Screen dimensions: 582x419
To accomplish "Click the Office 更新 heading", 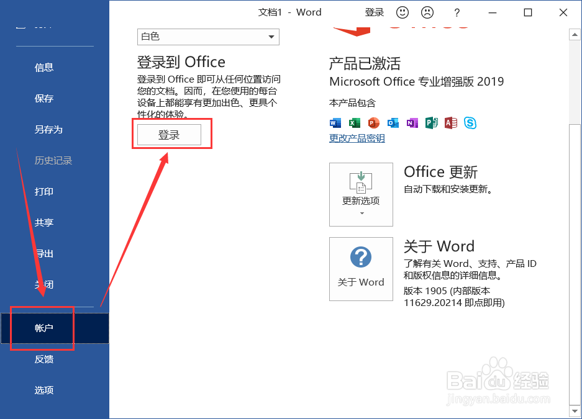I will point(440,172).
